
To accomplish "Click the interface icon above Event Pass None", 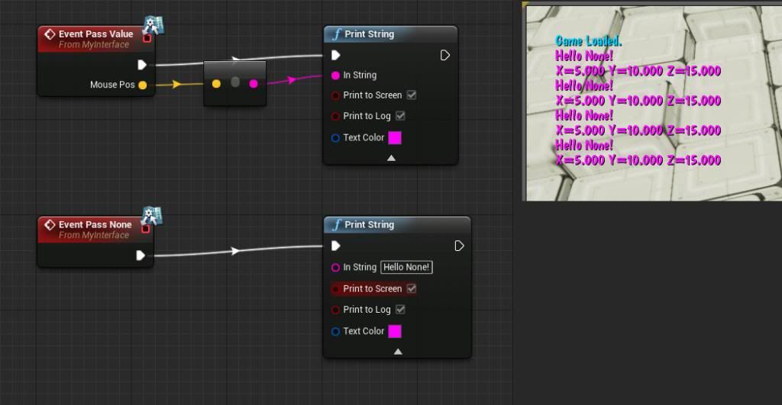I will (152, 216).
